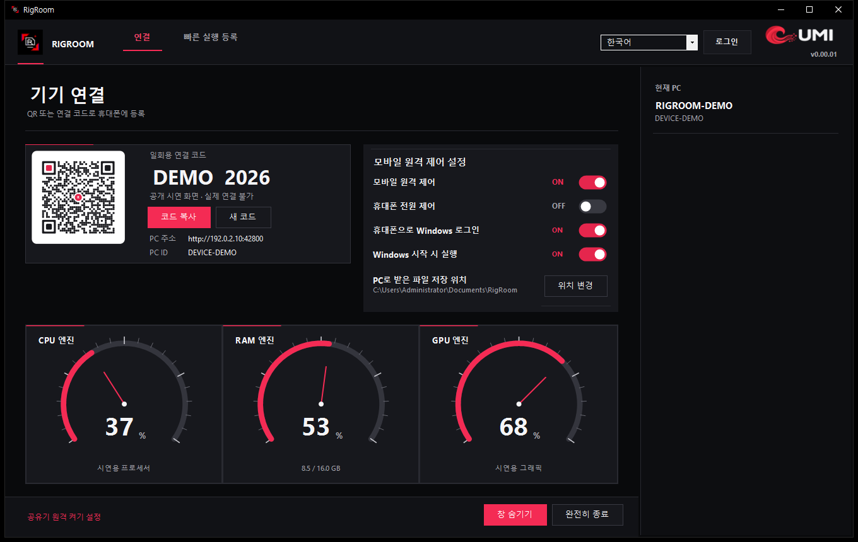Click the RigRoom title bar app icon
Screen dimensions: 858x542
(15, 9)
